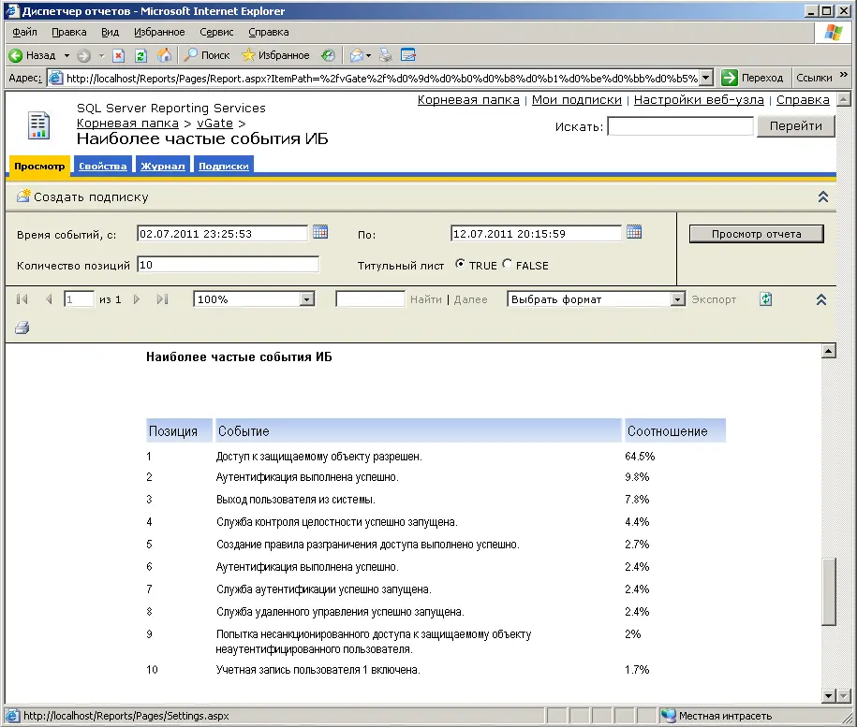Jump to last report page arrow
Image resolution: width=857 pixels, height=727 pixels.
[162, 299]
